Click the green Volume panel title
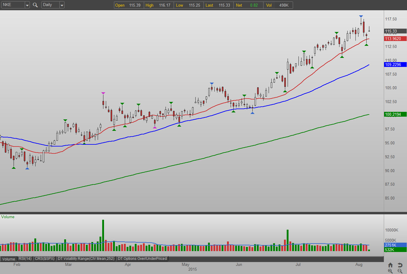The image size is (407, 274). point(8,217)
